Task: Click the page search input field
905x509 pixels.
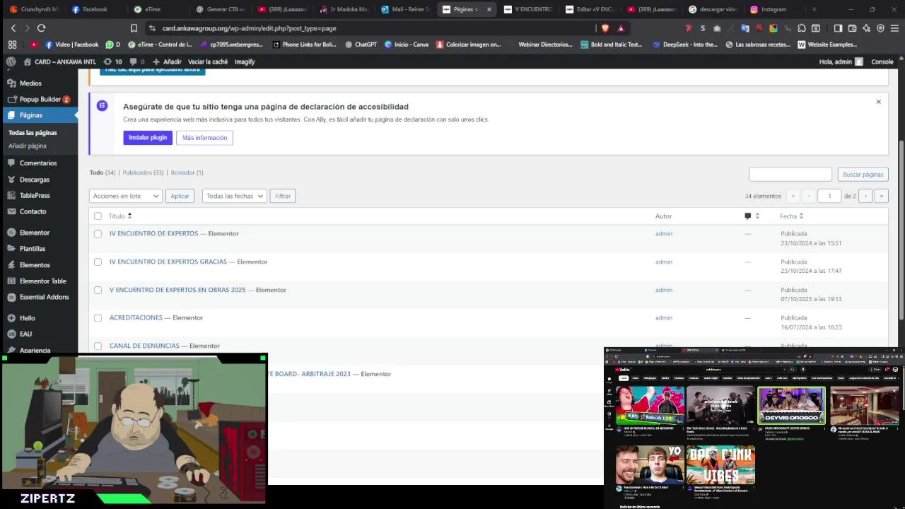Action: click(x=790, y=174)
